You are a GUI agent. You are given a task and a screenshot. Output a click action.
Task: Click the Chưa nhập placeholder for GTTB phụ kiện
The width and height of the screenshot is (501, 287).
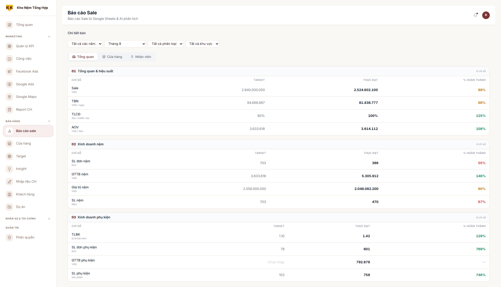click(276, 262)
